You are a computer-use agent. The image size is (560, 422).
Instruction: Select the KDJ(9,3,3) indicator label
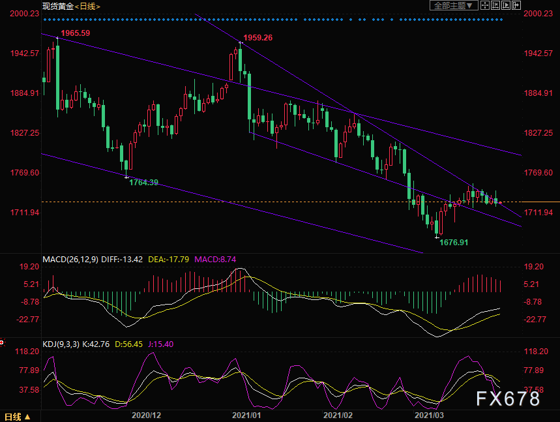pos(61,344)
